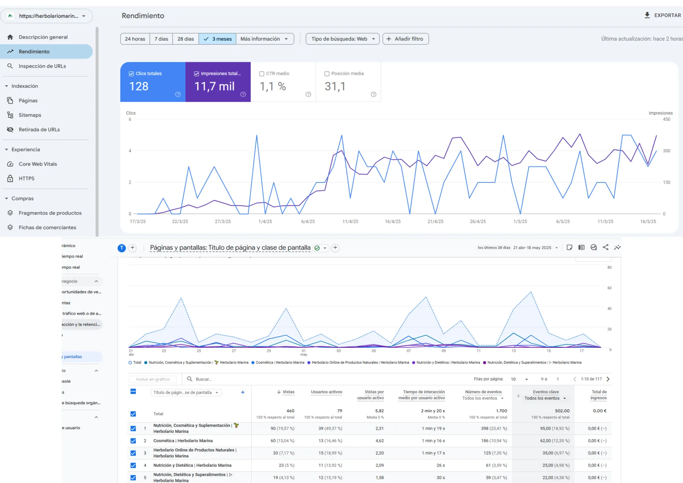683x483 pixels.
Task: Open Sitemaps in the sidebar
Action: pos(30,115)
